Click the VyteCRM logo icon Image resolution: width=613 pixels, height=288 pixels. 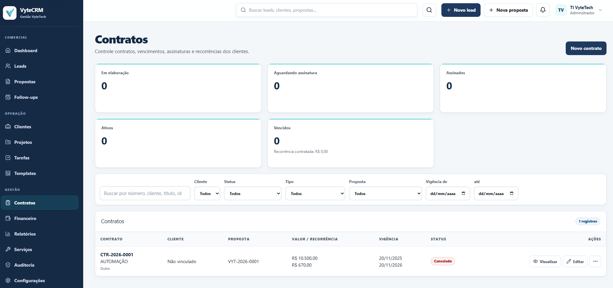coord(10,13)
